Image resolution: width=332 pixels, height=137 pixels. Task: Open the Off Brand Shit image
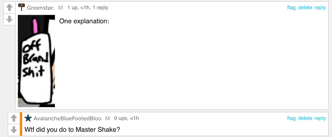37,61
